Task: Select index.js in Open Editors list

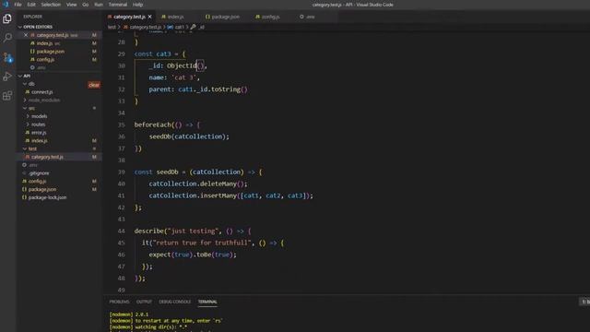Action: tap(59, 43)
